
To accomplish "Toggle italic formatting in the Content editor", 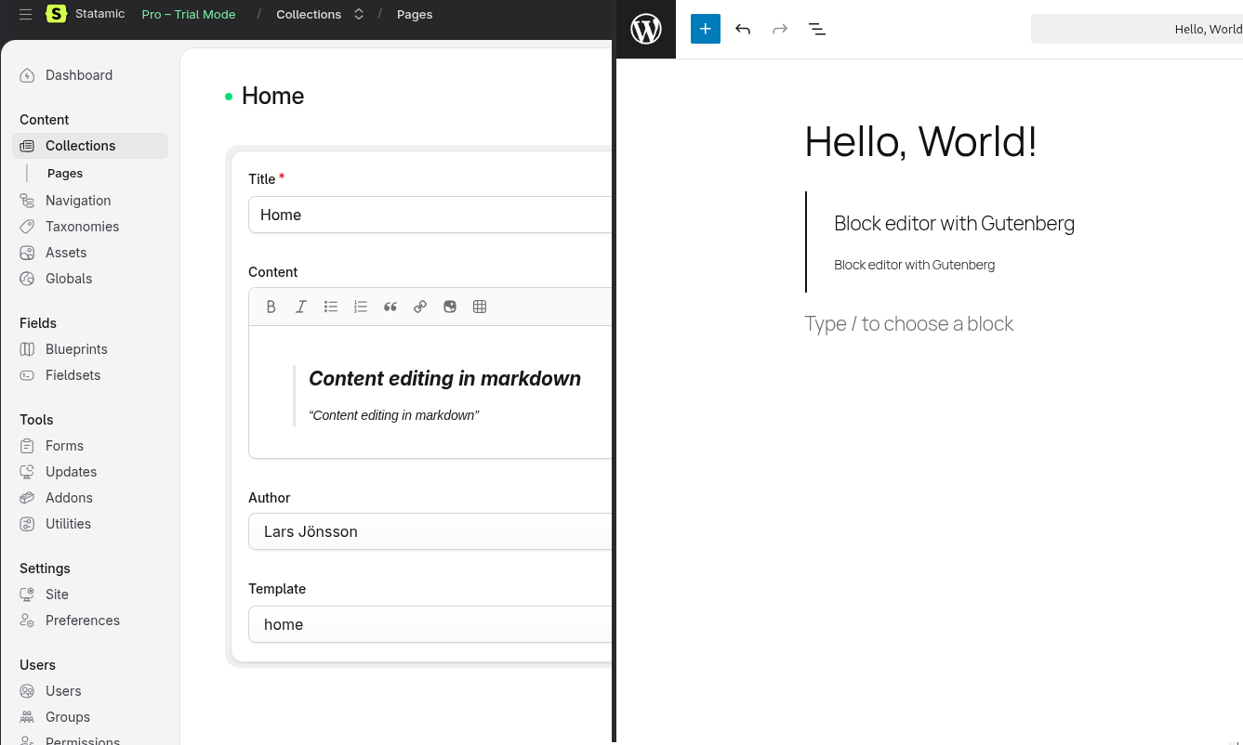I will point(300,307).
